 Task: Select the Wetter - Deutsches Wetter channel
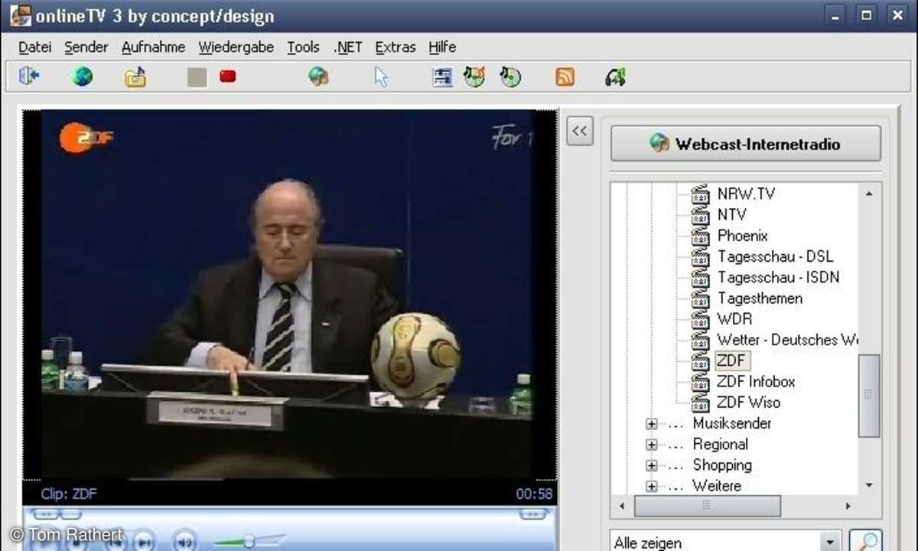(x=786, y=340)
